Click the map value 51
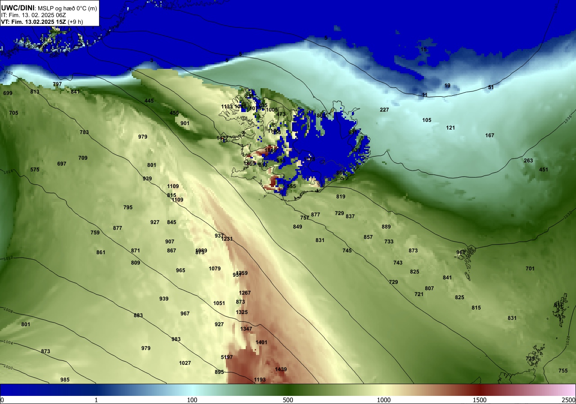The height and width of the screenshot is (404, 576). click(x=491, y=87)
